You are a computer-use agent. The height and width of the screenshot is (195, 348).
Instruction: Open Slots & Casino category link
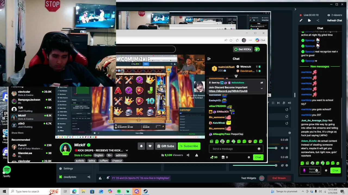[x=83, y=155]
